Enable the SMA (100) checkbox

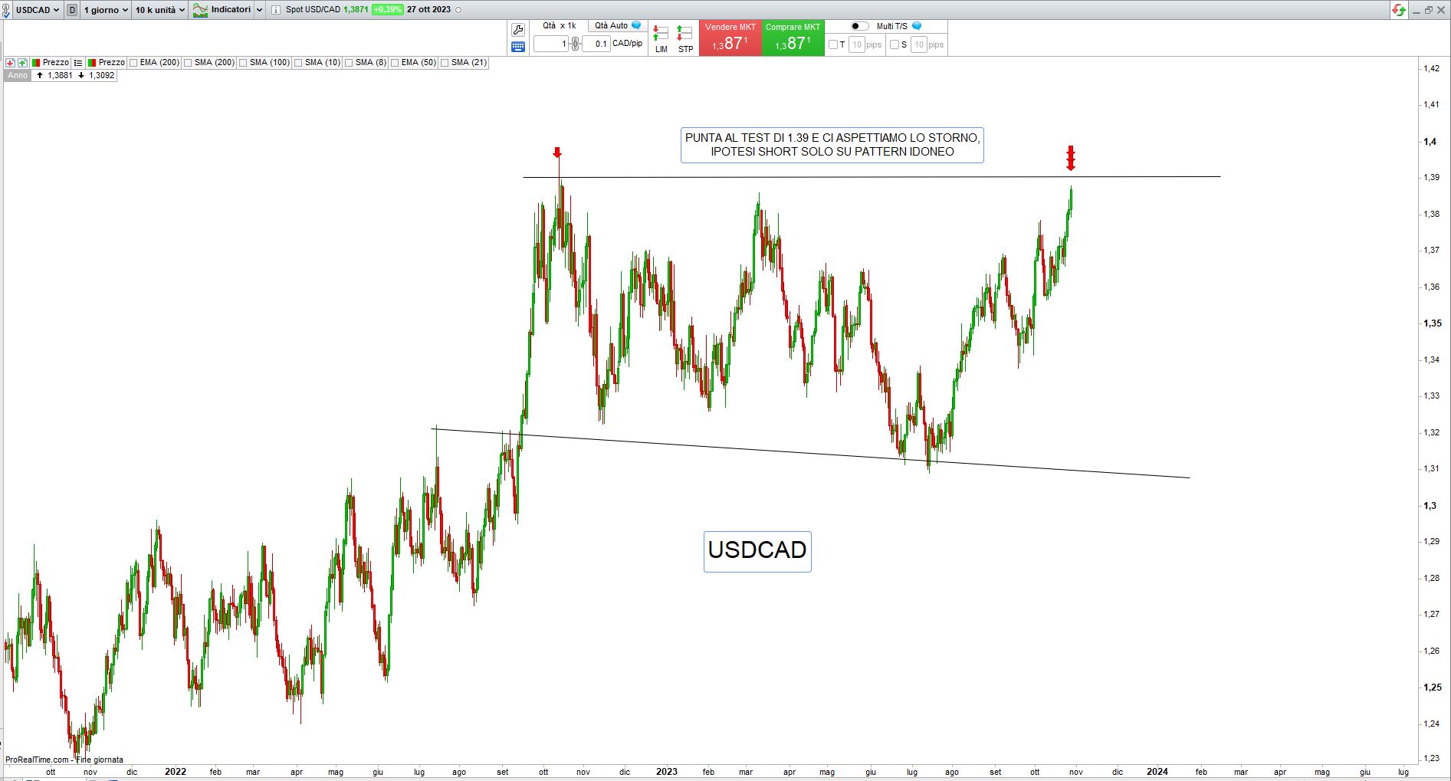243,63
